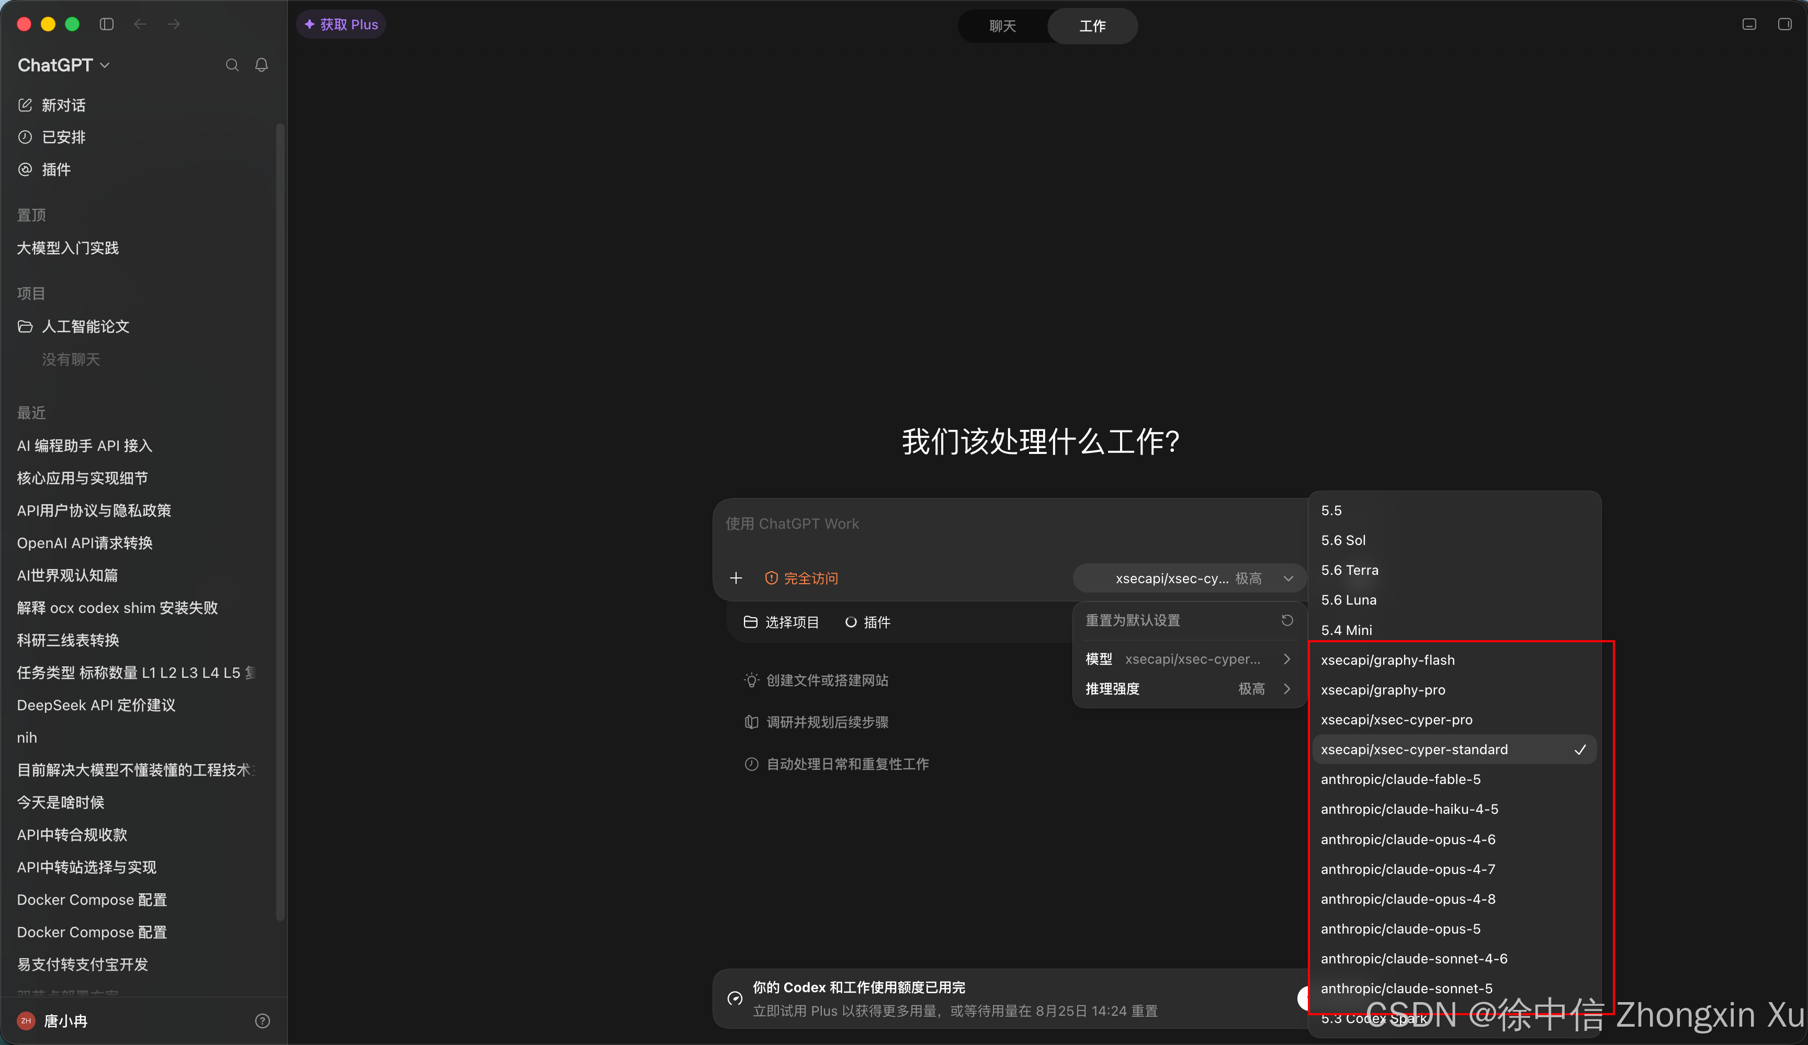Open the right panel toggle icon in title bar
Screen dimensions: 1808x1045
pos(1784,25)
